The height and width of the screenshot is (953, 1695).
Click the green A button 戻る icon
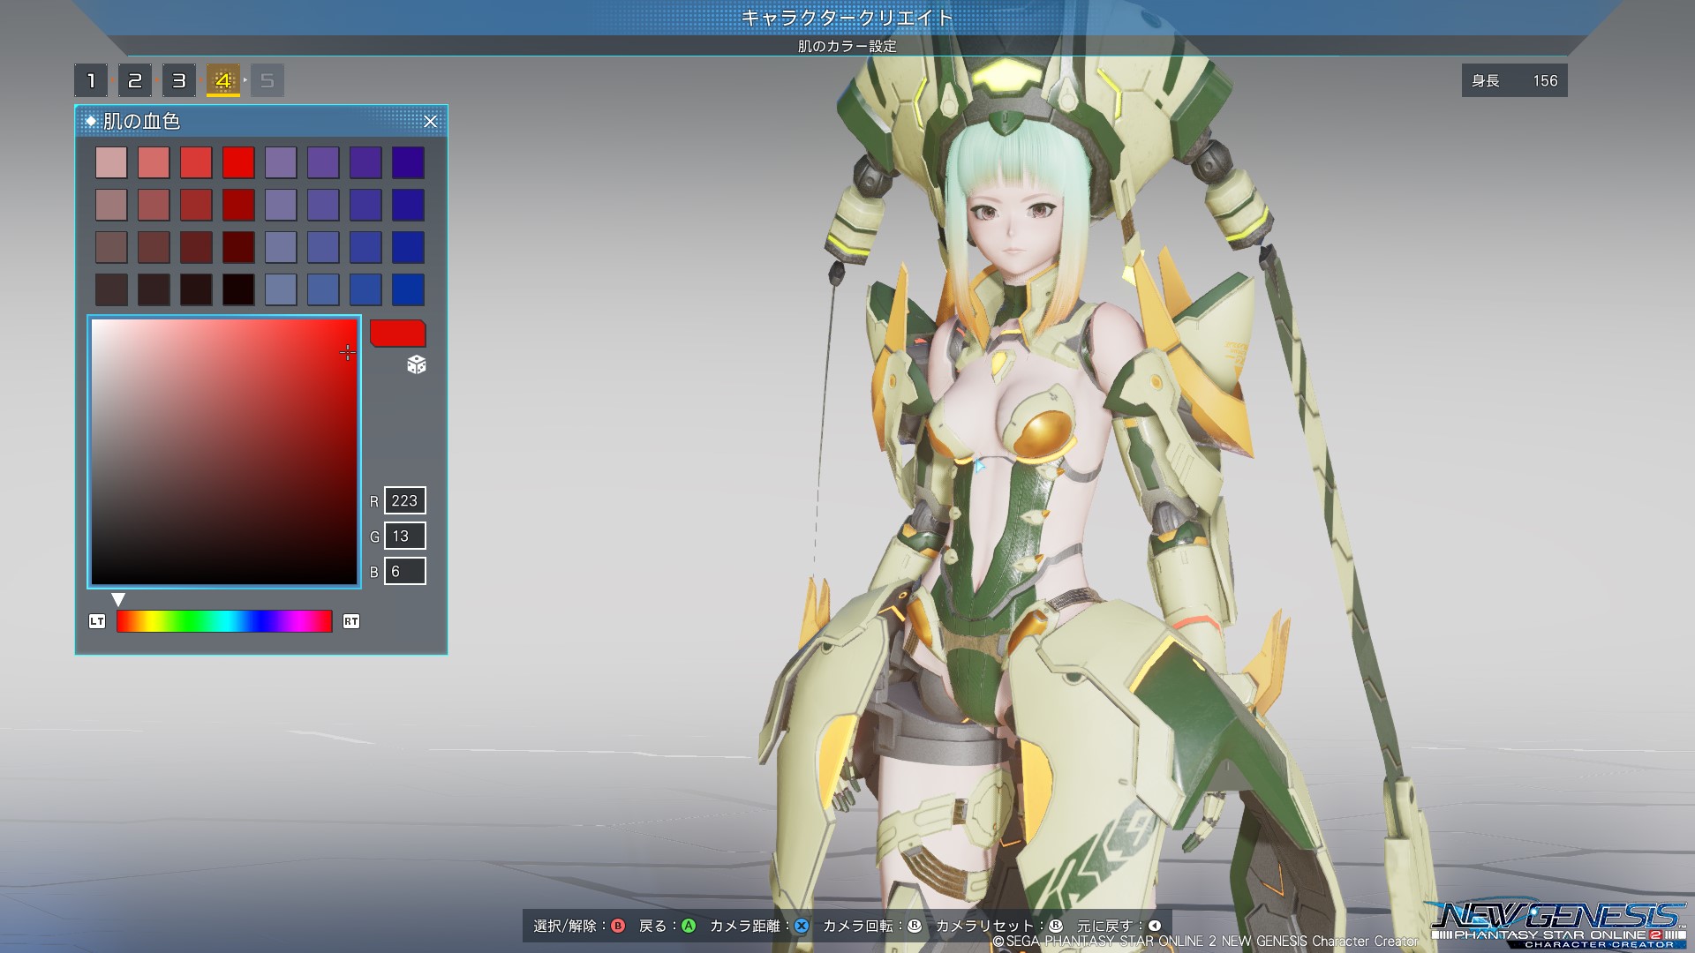689,926
